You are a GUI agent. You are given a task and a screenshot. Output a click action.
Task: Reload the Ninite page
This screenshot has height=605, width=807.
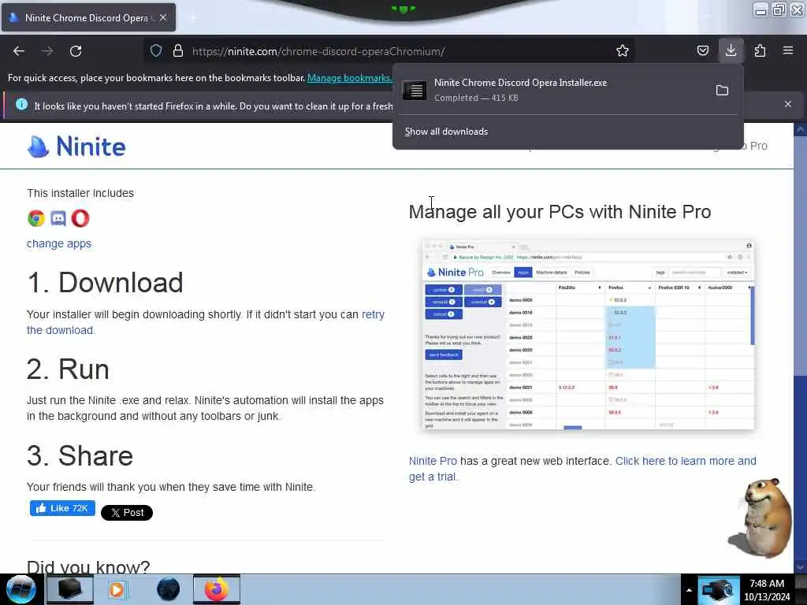pyautogui.click(x=76, y=51)
